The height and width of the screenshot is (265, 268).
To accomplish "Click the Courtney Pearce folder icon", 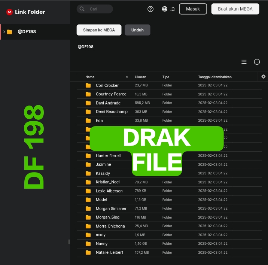I will pos(88,94).
